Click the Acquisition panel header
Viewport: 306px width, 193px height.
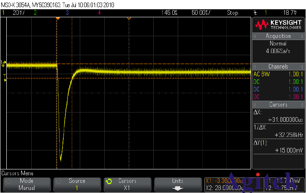pos(278,36)
